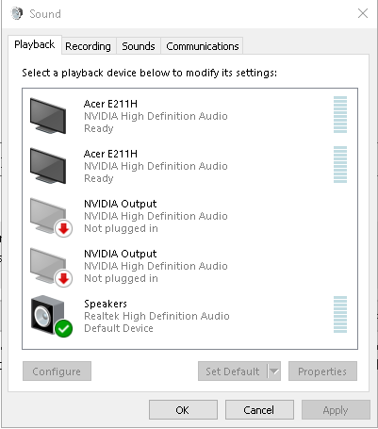
Task: Click the Default Device status text
Action: coord(119,328)
